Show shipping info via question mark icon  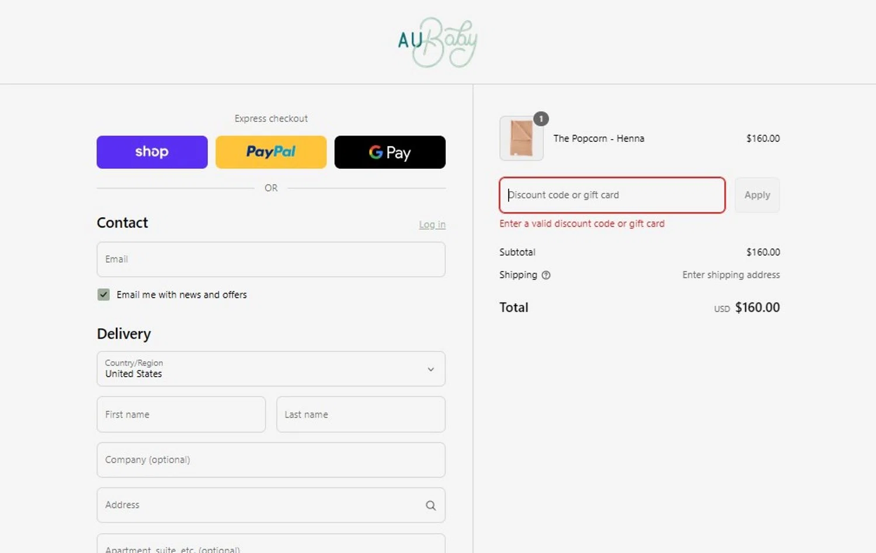546,275
